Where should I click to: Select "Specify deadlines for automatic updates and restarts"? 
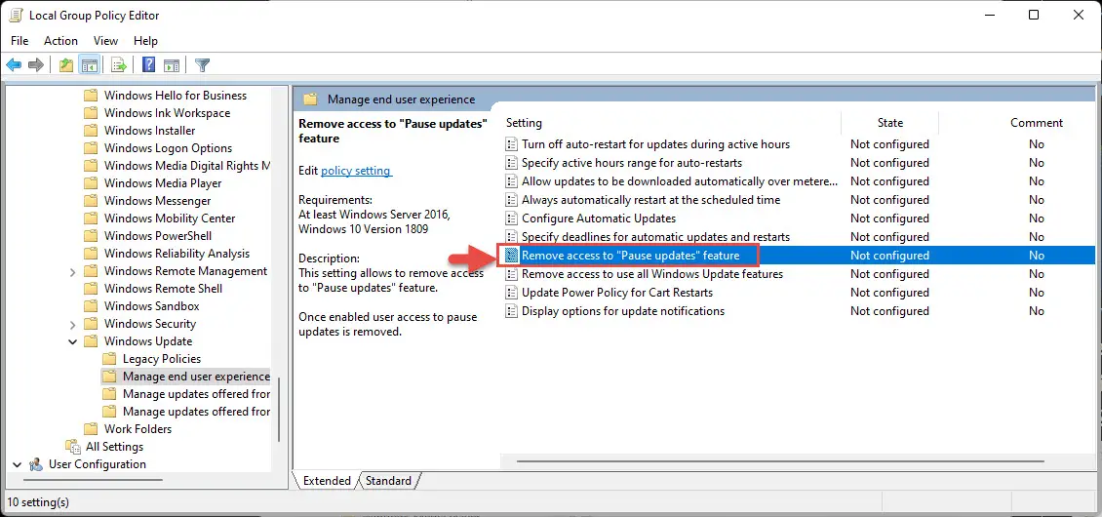[x=655, y=236]
